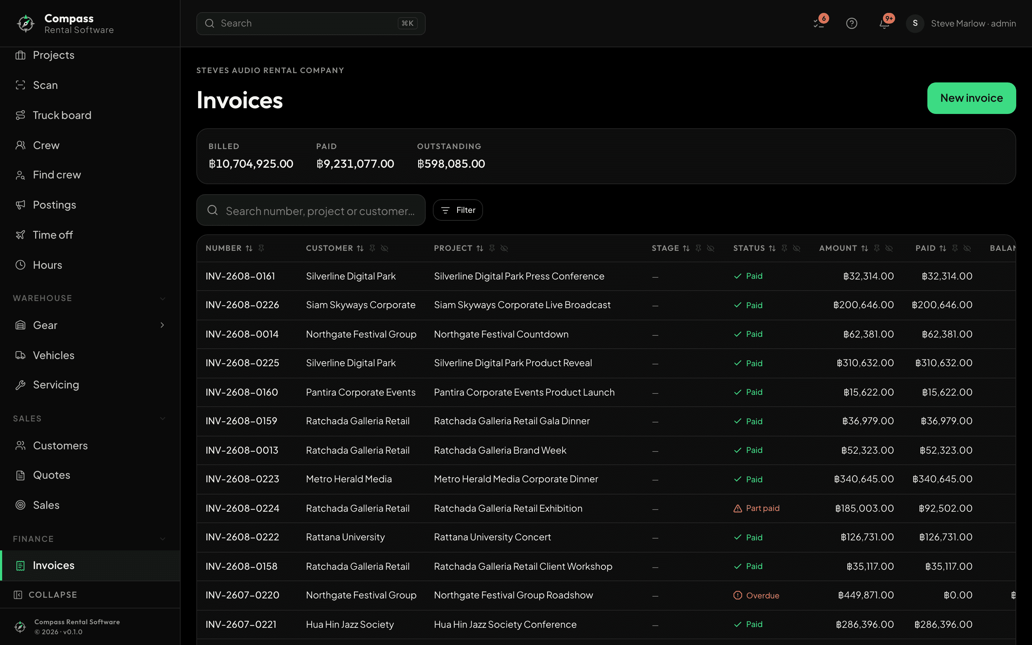Select Rattana University customer cell
Image resolution: width=1032 pixels, height=645 pixels.
345,537
